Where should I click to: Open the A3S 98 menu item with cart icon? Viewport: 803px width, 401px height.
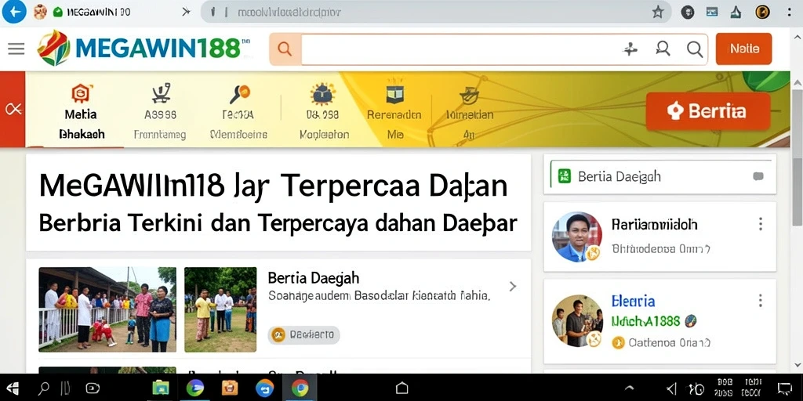coord(160,113)
